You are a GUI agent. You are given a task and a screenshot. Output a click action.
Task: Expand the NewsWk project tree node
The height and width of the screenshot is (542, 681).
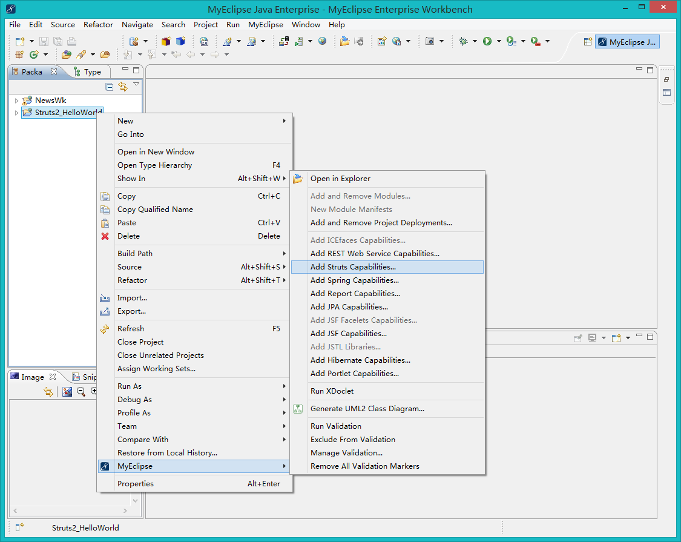pos(16,101)
